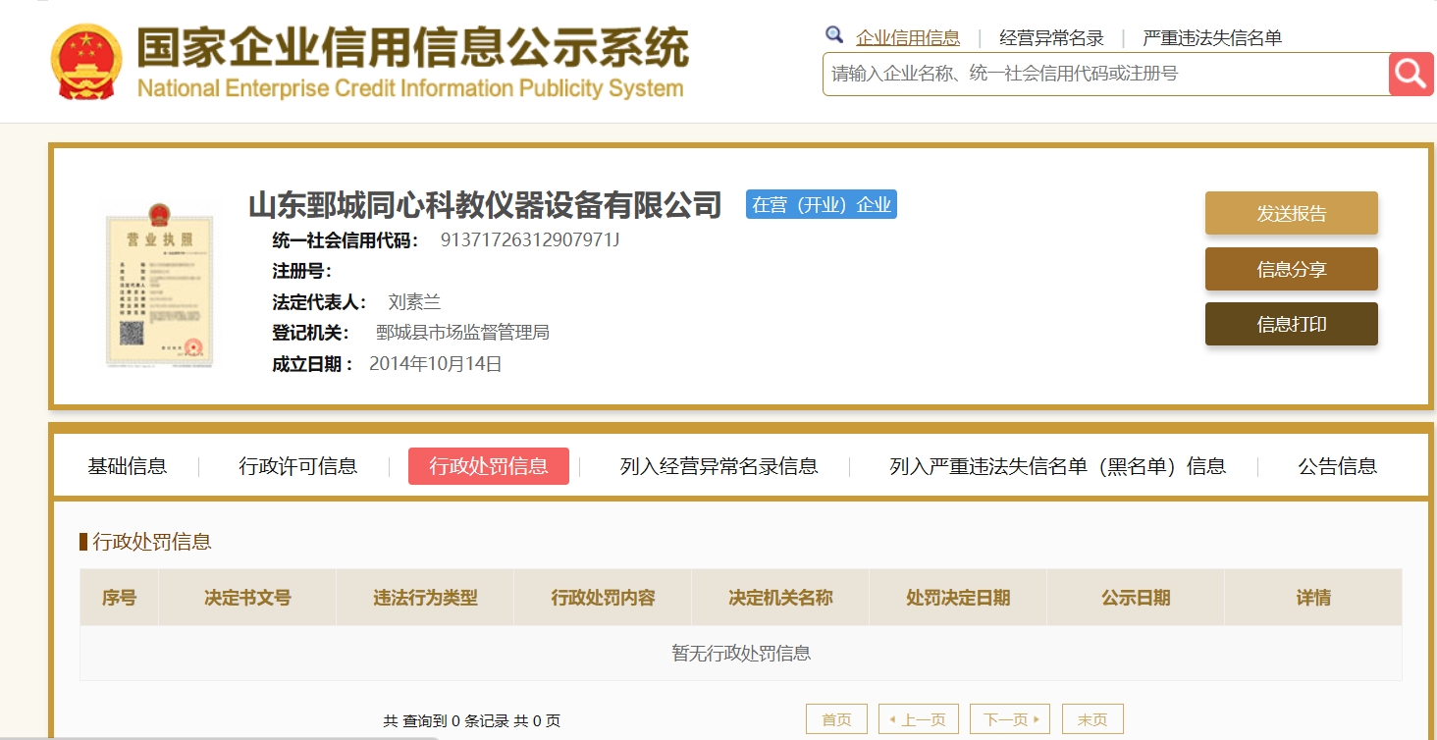Select the 经营异常名录 search category
The image size is (1437, 740).
[x=1051, y=38]
